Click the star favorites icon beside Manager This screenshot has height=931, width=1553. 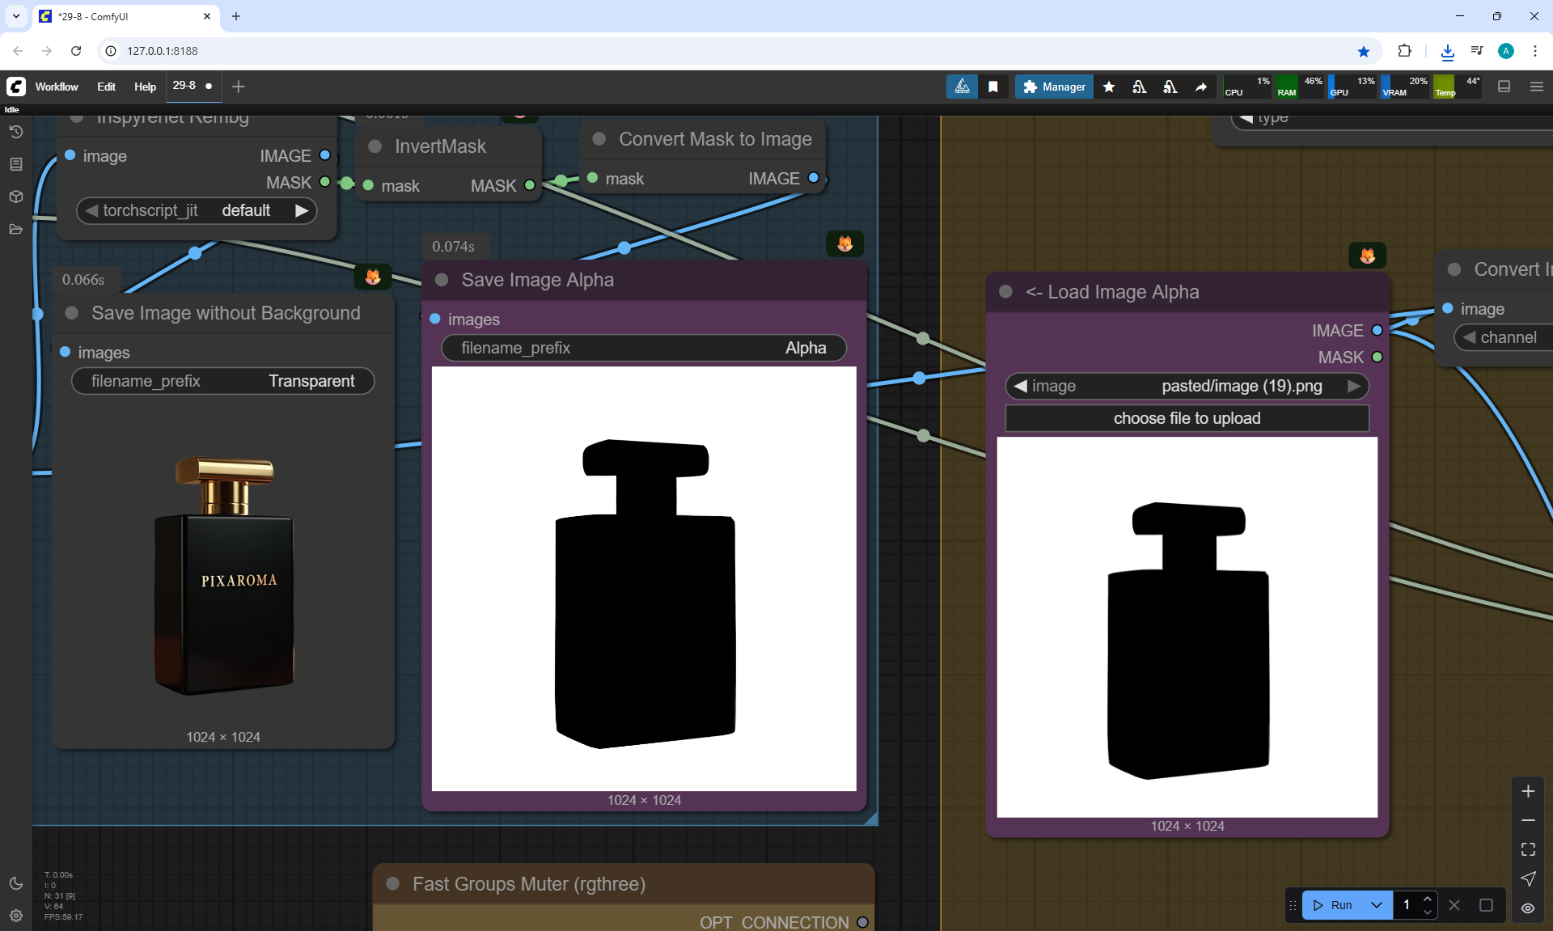coord(1109,87)
